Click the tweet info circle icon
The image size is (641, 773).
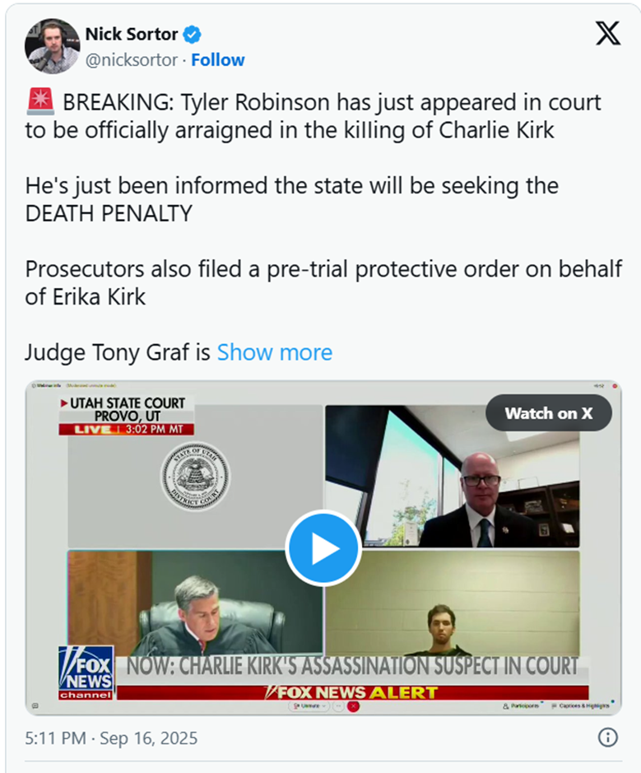click(607, 738)
